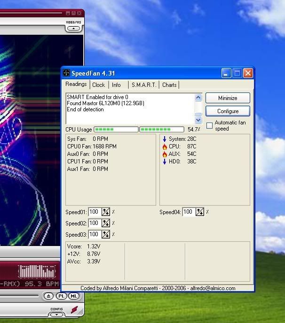Close the Winamp window
The height and width of the screenshot is (323, 285).
click(x=79, y=13)
